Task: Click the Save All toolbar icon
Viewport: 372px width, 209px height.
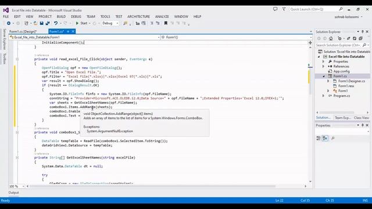Action: tap(48, 23)
